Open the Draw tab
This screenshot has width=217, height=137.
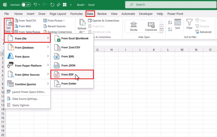[x=42, y=14]
